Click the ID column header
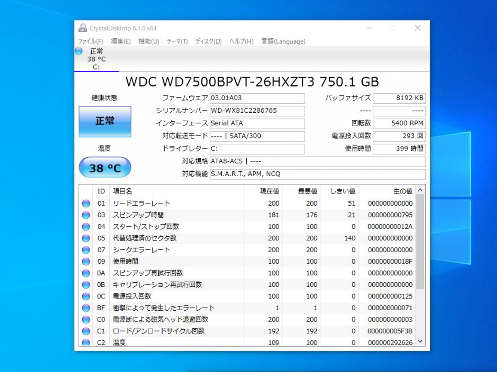497x372 pixels. [101, 191]
